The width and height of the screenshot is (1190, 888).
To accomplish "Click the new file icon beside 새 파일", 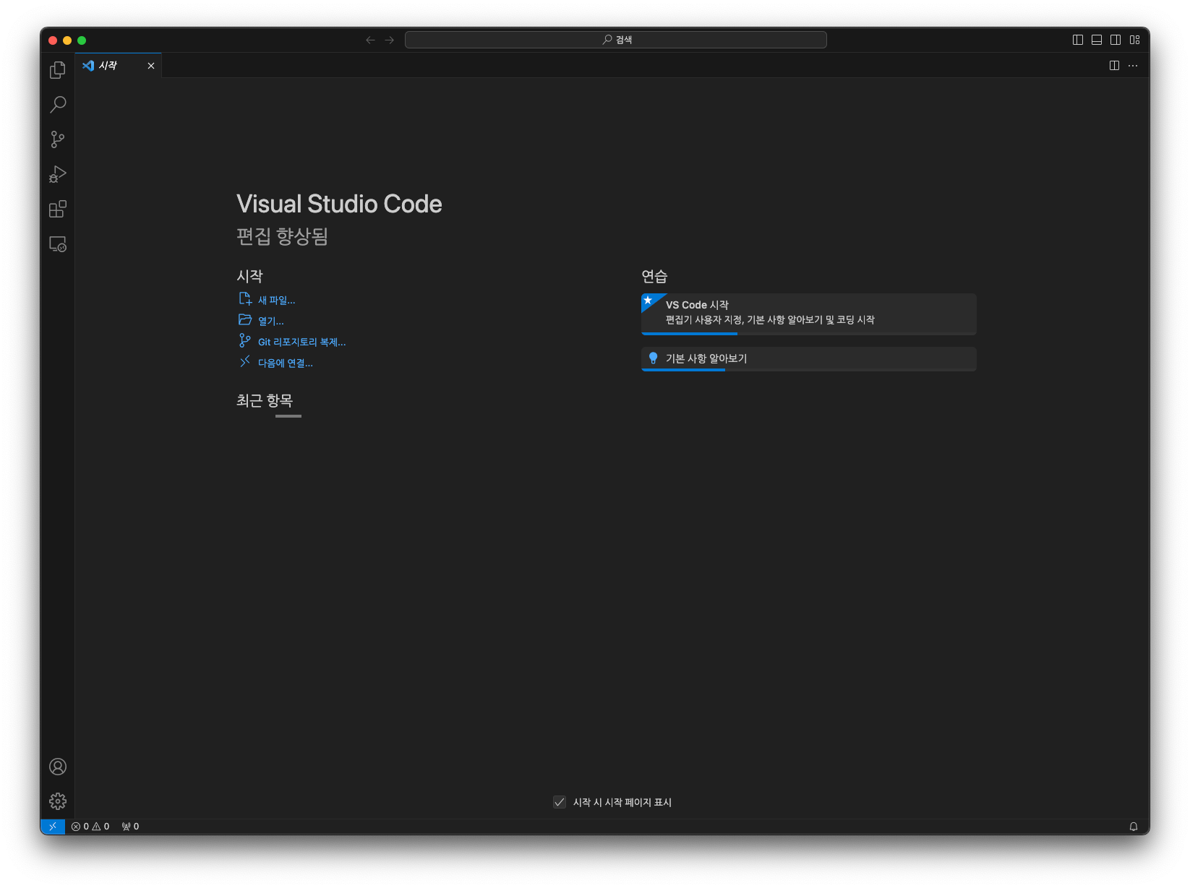I will (x=246, y=299).
